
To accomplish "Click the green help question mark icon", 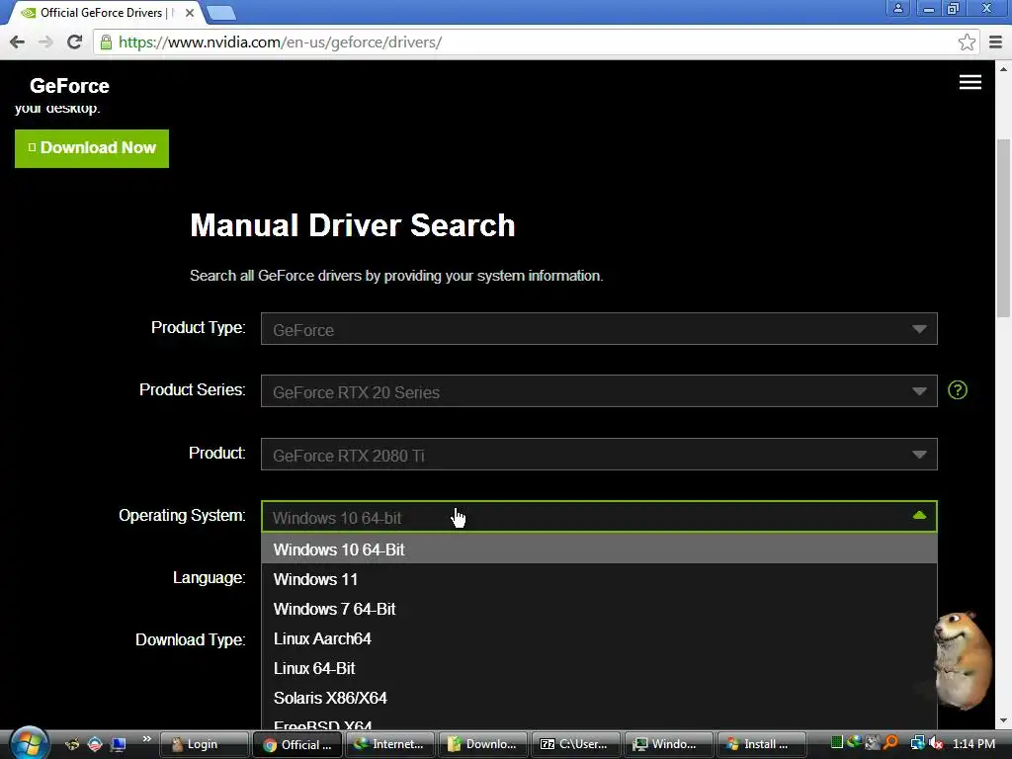I will click(x=957, y=389).
